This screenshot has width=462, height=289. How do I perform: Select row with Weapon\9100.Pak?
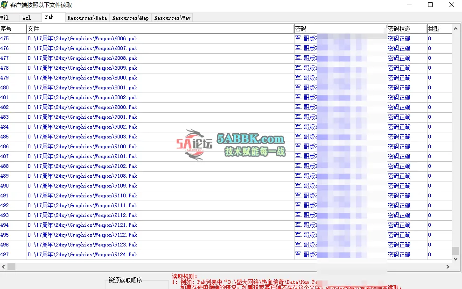tap(226, 146)
